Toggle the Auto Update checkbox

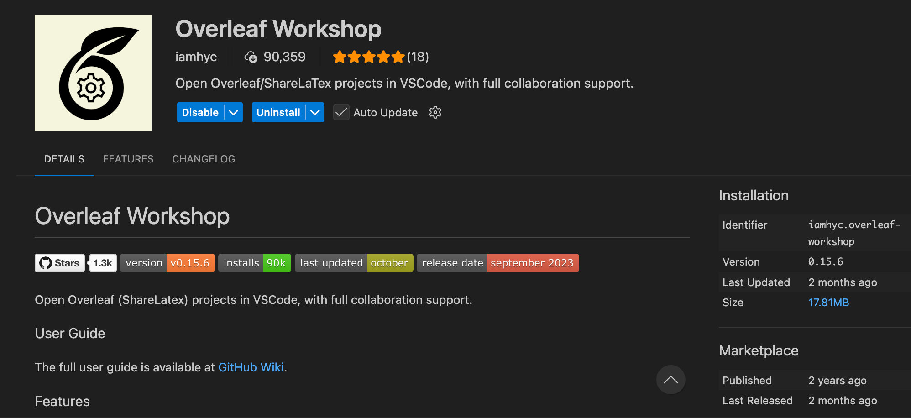click(341, 112)
